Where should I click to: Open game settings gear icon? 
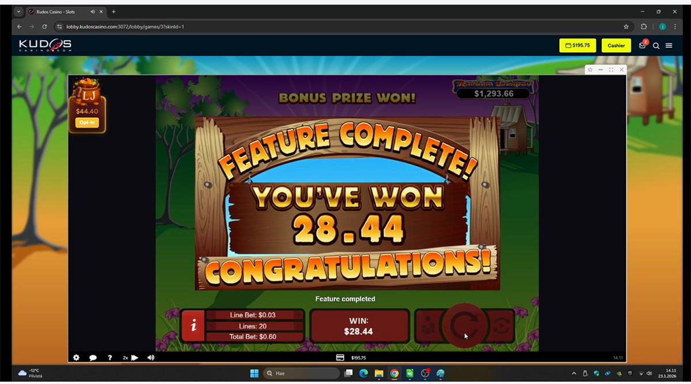click(77, 358)
